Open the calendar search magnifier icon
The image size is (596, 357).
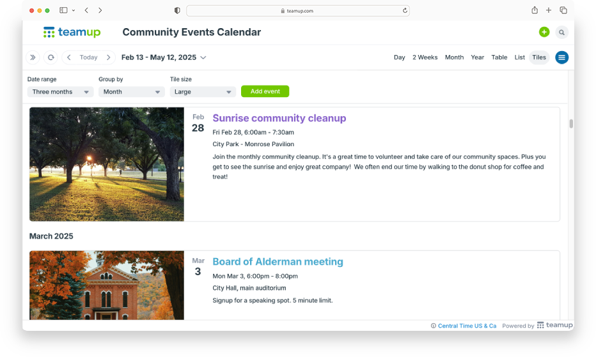[x=561, y=32]
